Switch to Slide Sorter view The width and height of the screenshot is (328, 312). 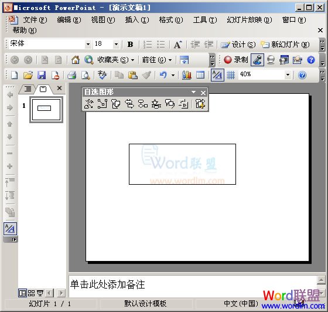pyautogui.click(x=32, y=293)
